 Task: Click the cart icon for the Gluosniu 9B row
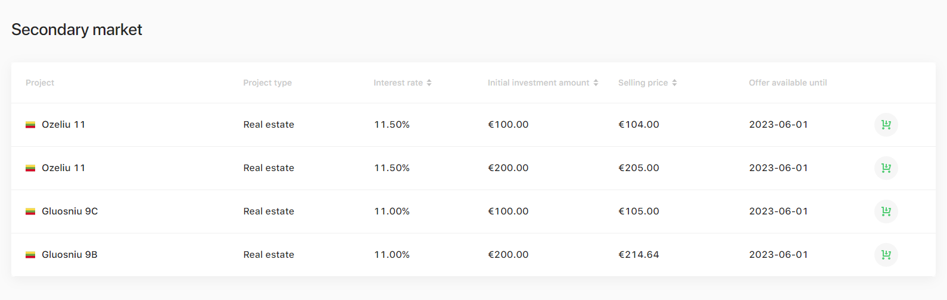pos(886,255)
